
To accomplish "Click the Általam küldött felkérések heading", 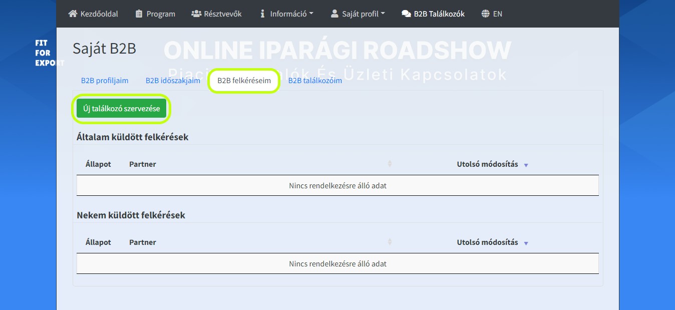I will click(133, 137).
